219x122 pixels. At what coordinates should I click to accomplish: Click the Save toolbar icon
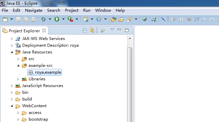(x=18, y=19)
